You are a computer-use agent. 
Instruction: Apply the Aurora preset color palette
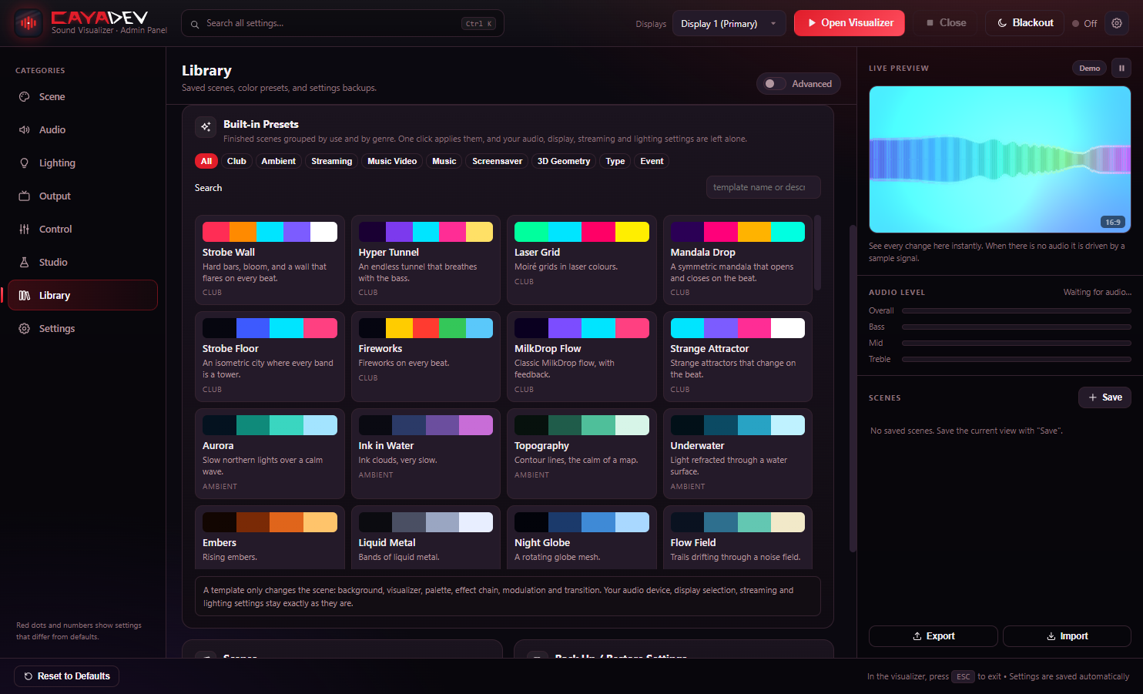point(270,425)
